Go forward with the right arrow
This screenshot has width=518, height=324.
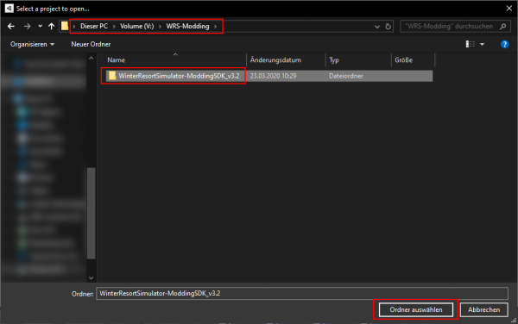(x=27, y=27)
